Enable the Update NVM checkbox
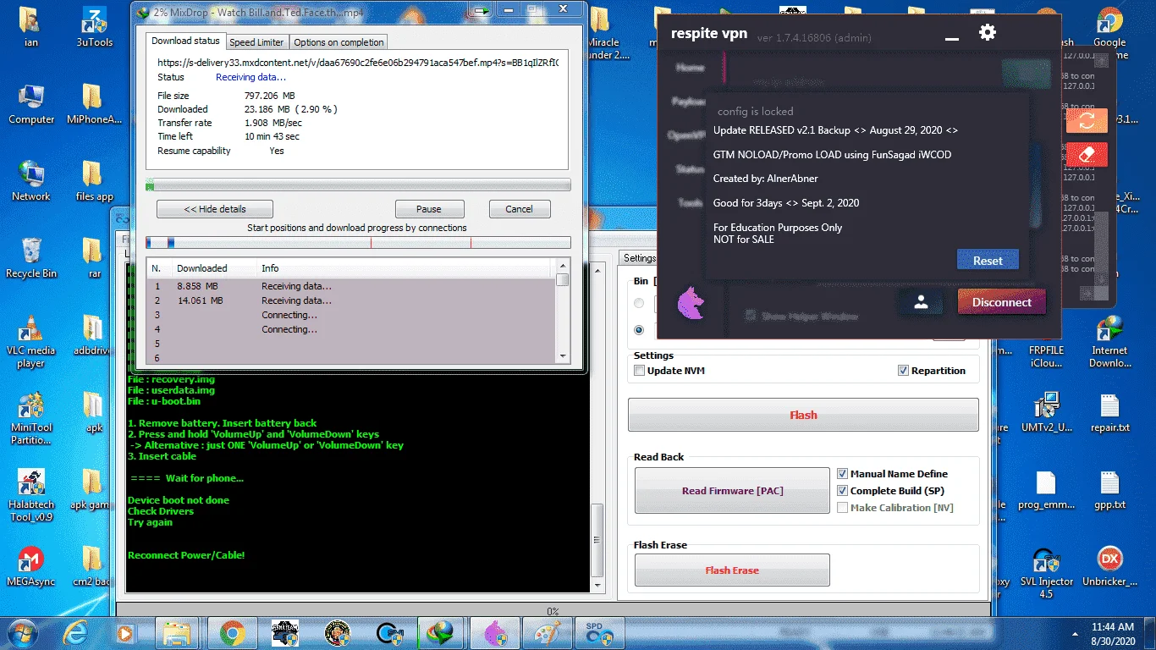This screenshot has height=650, width=1156. [640, 371]
